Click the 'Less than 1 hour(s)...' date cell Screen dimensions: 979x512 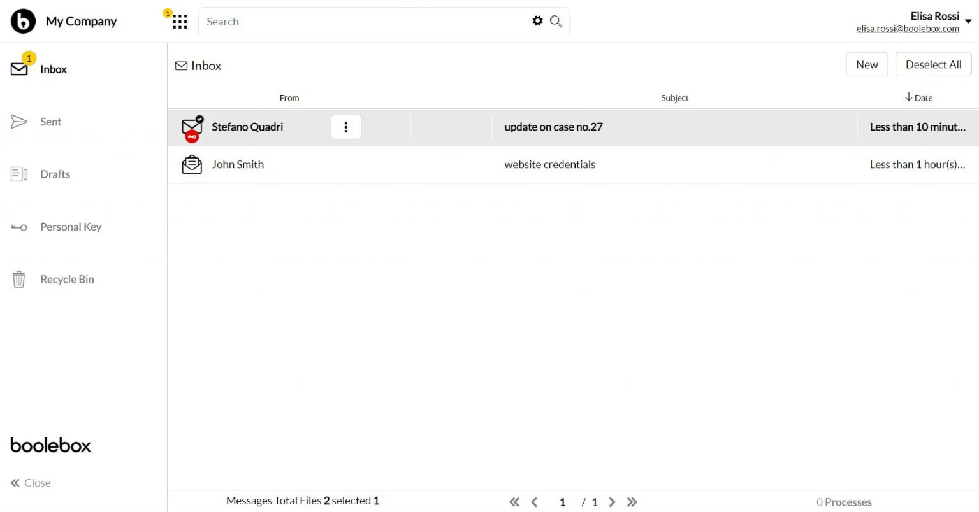917,164
